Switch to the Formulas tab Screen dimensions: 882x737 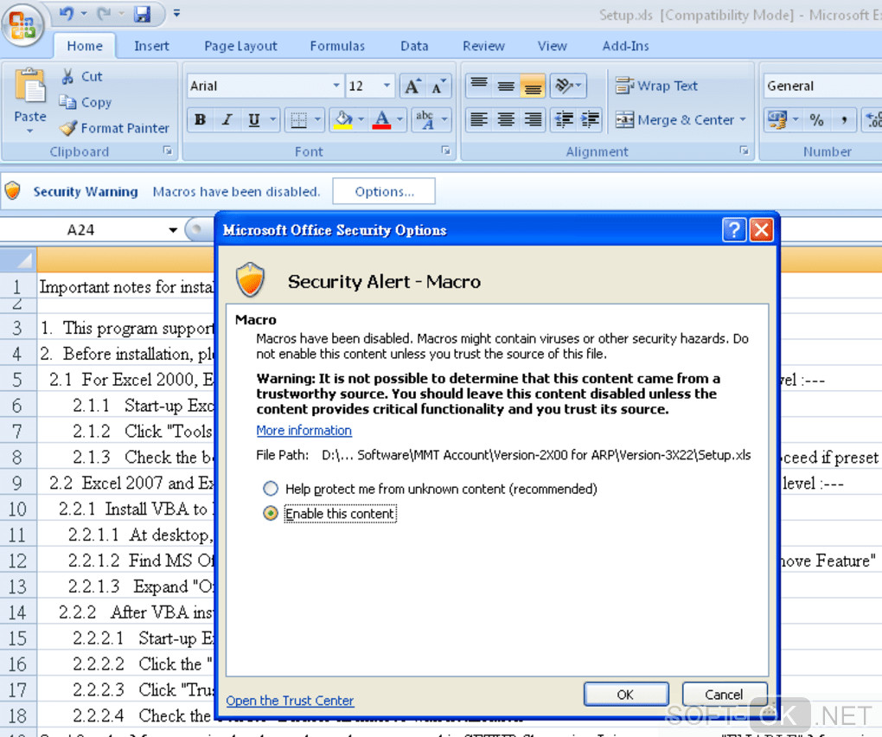point(337,46)
